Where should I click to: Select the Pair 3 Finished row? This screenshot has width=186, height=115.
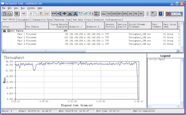[x=91, y=41]
